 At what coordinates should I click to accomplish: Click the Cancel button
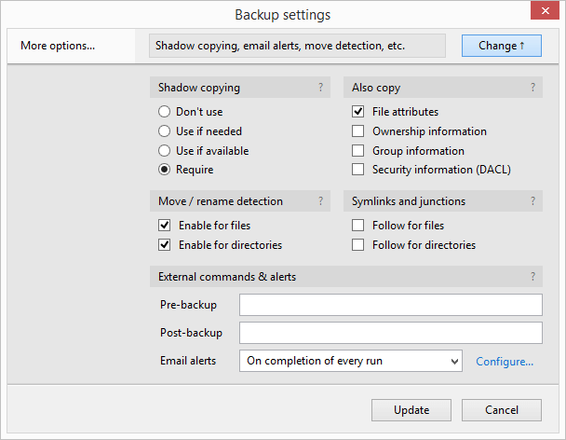(502, 410)
